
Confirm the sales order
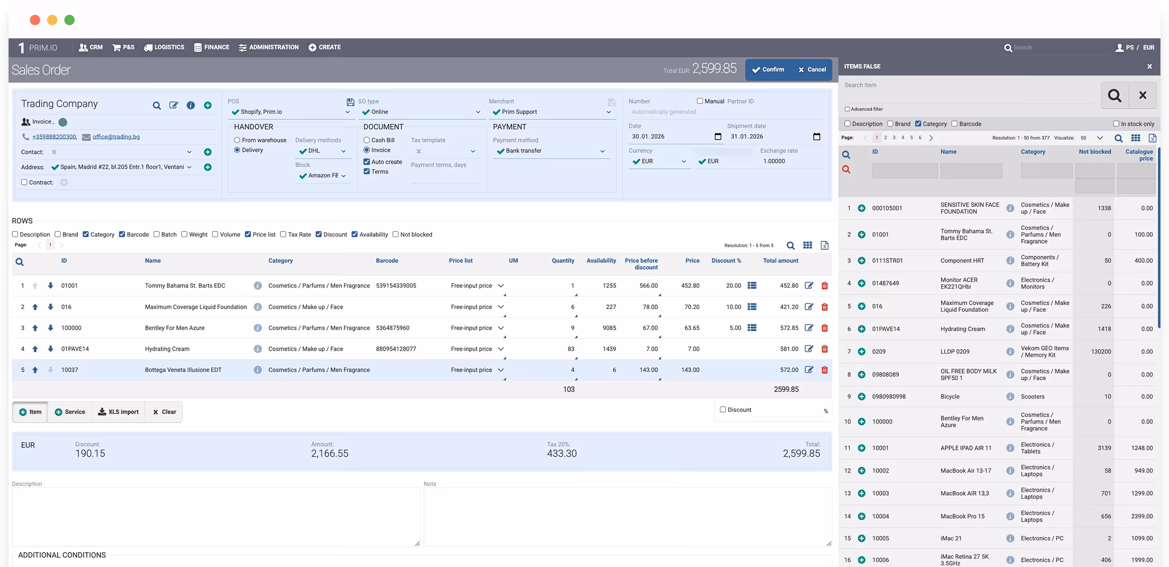[768, 70]
